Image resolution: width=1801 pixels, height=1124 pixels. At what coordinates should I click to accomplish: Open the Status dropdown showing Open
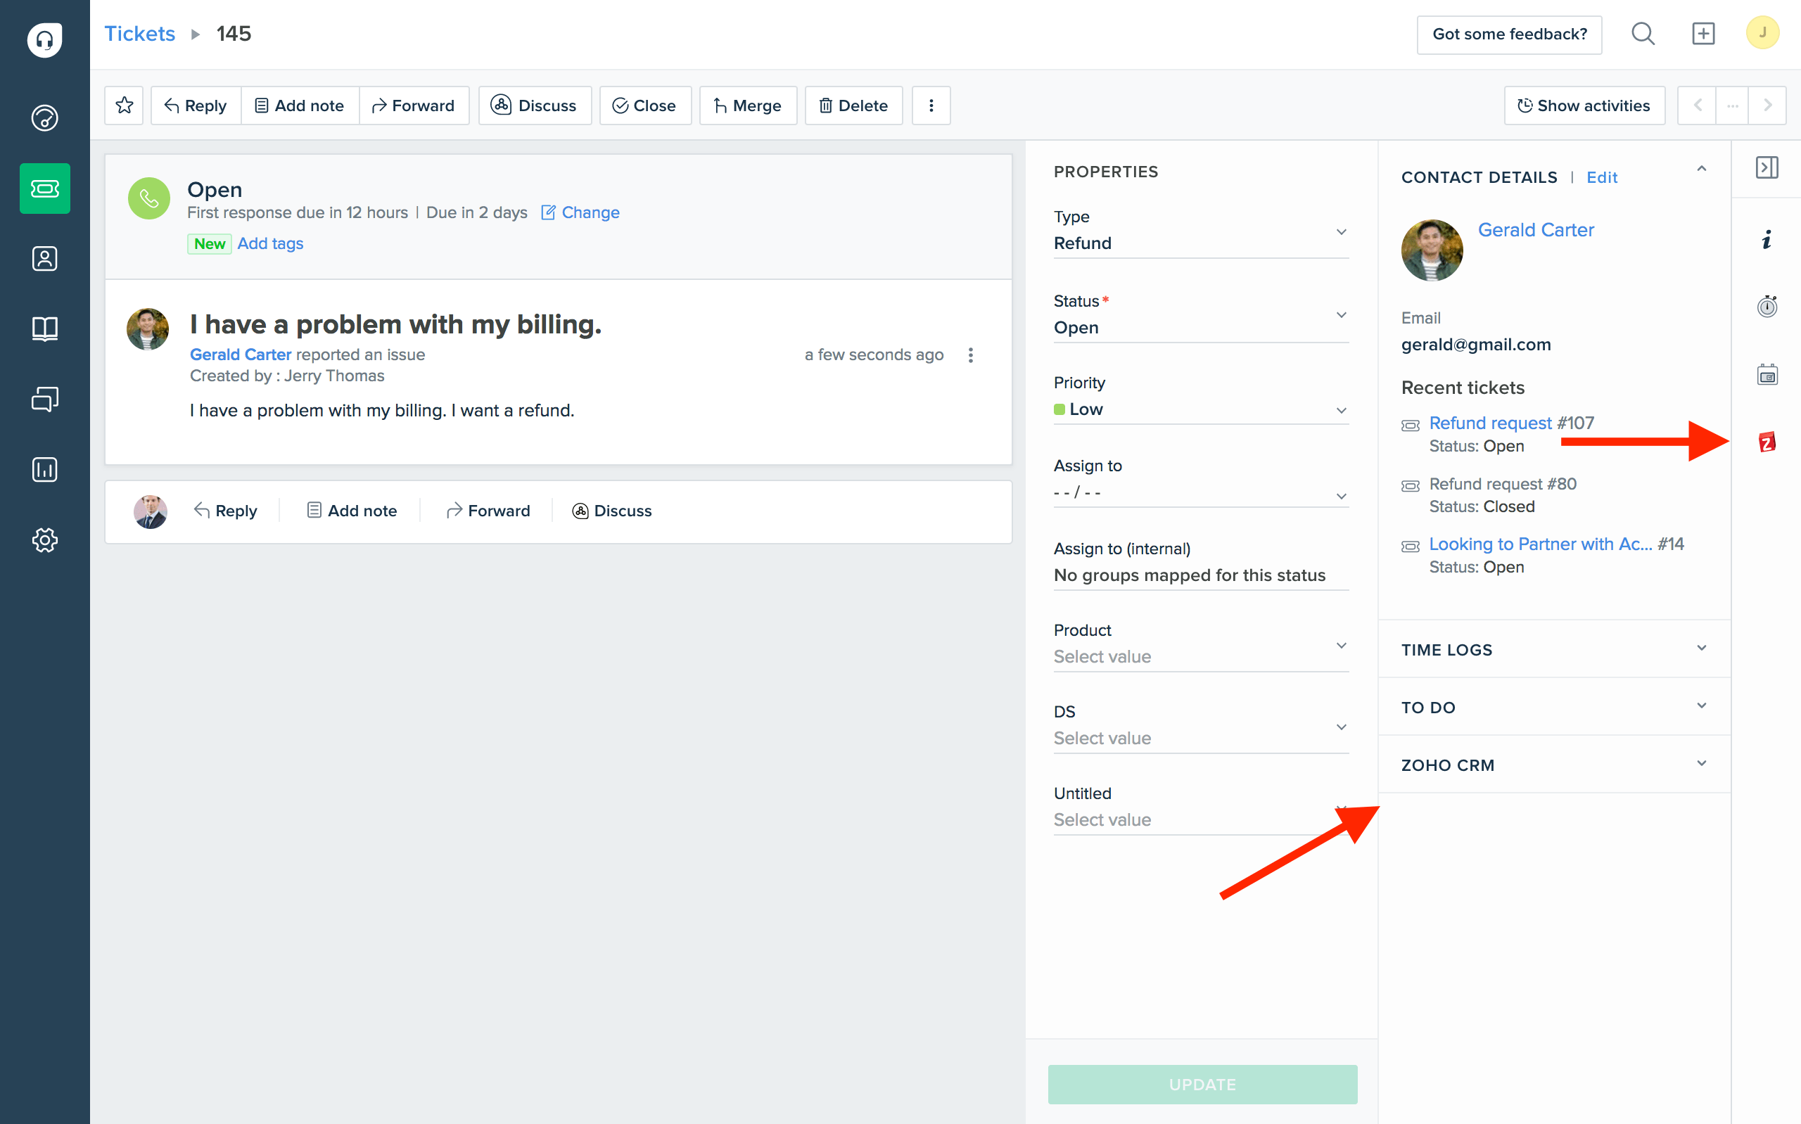[1199, 327]
